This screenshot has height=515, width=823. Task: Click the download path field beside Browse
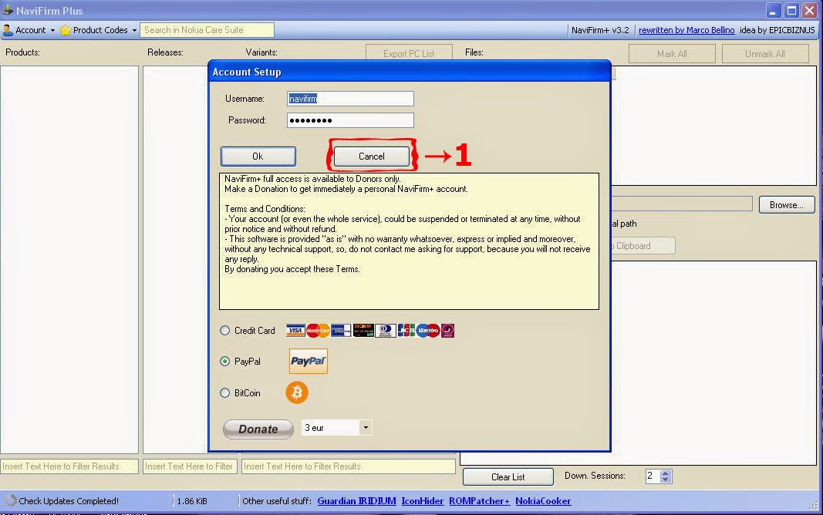tap(682, 204)
